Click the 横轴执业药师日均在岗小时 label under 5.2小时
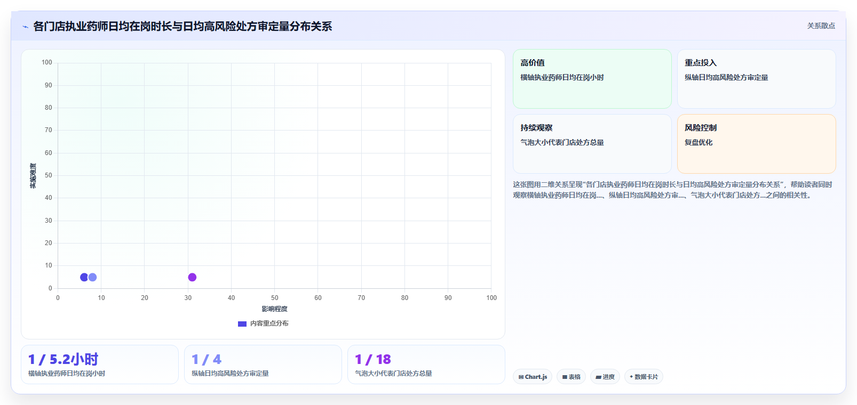This screenshot has height=405, width=857. (67, 374)
